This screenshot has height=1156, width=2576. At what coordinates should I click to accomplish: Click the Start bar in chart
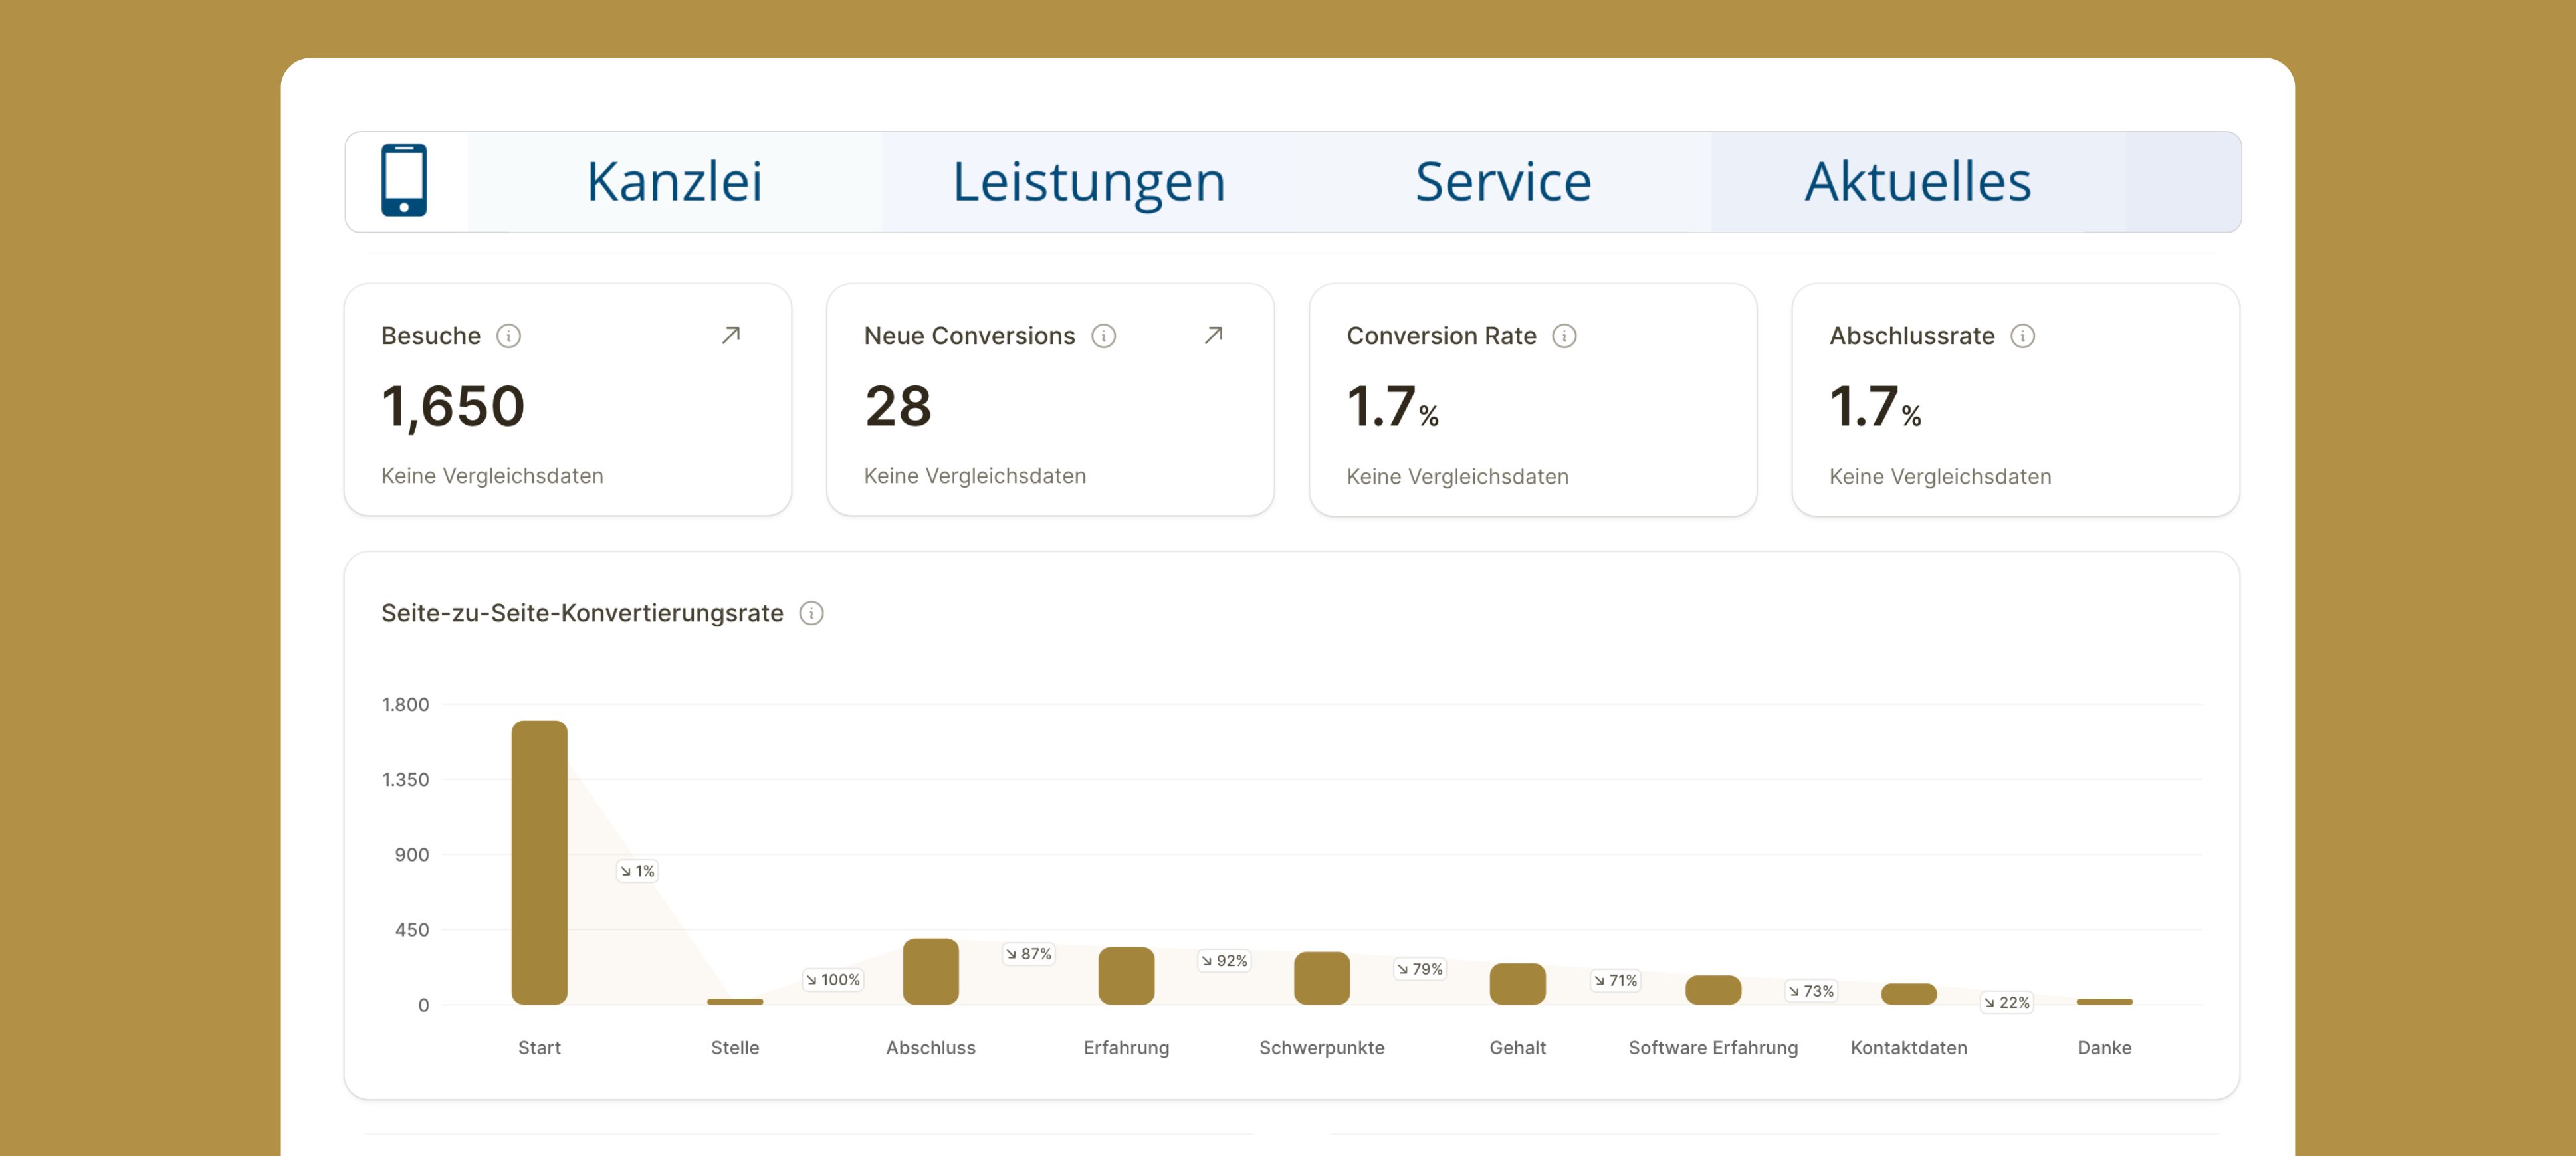[x=539, y=861]
